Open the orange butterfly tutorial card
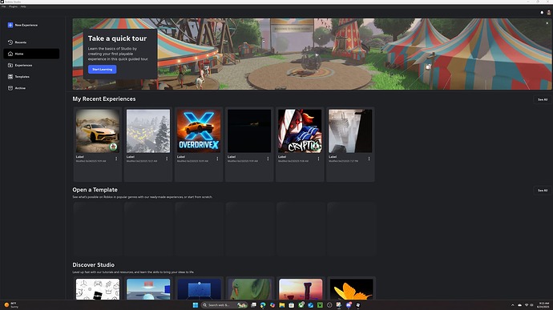The image size is (553, 310). click(351, 289)
